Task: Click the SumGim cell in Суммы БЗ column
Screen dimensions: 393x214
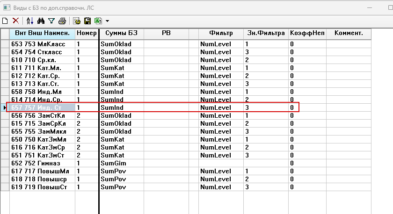Action: point(121,163)
